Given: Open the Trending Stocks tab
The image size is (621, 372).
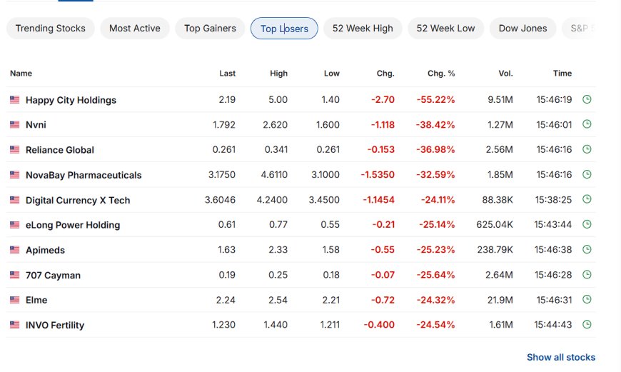Looking at the screenshot, I should click(x=50, y=28).
